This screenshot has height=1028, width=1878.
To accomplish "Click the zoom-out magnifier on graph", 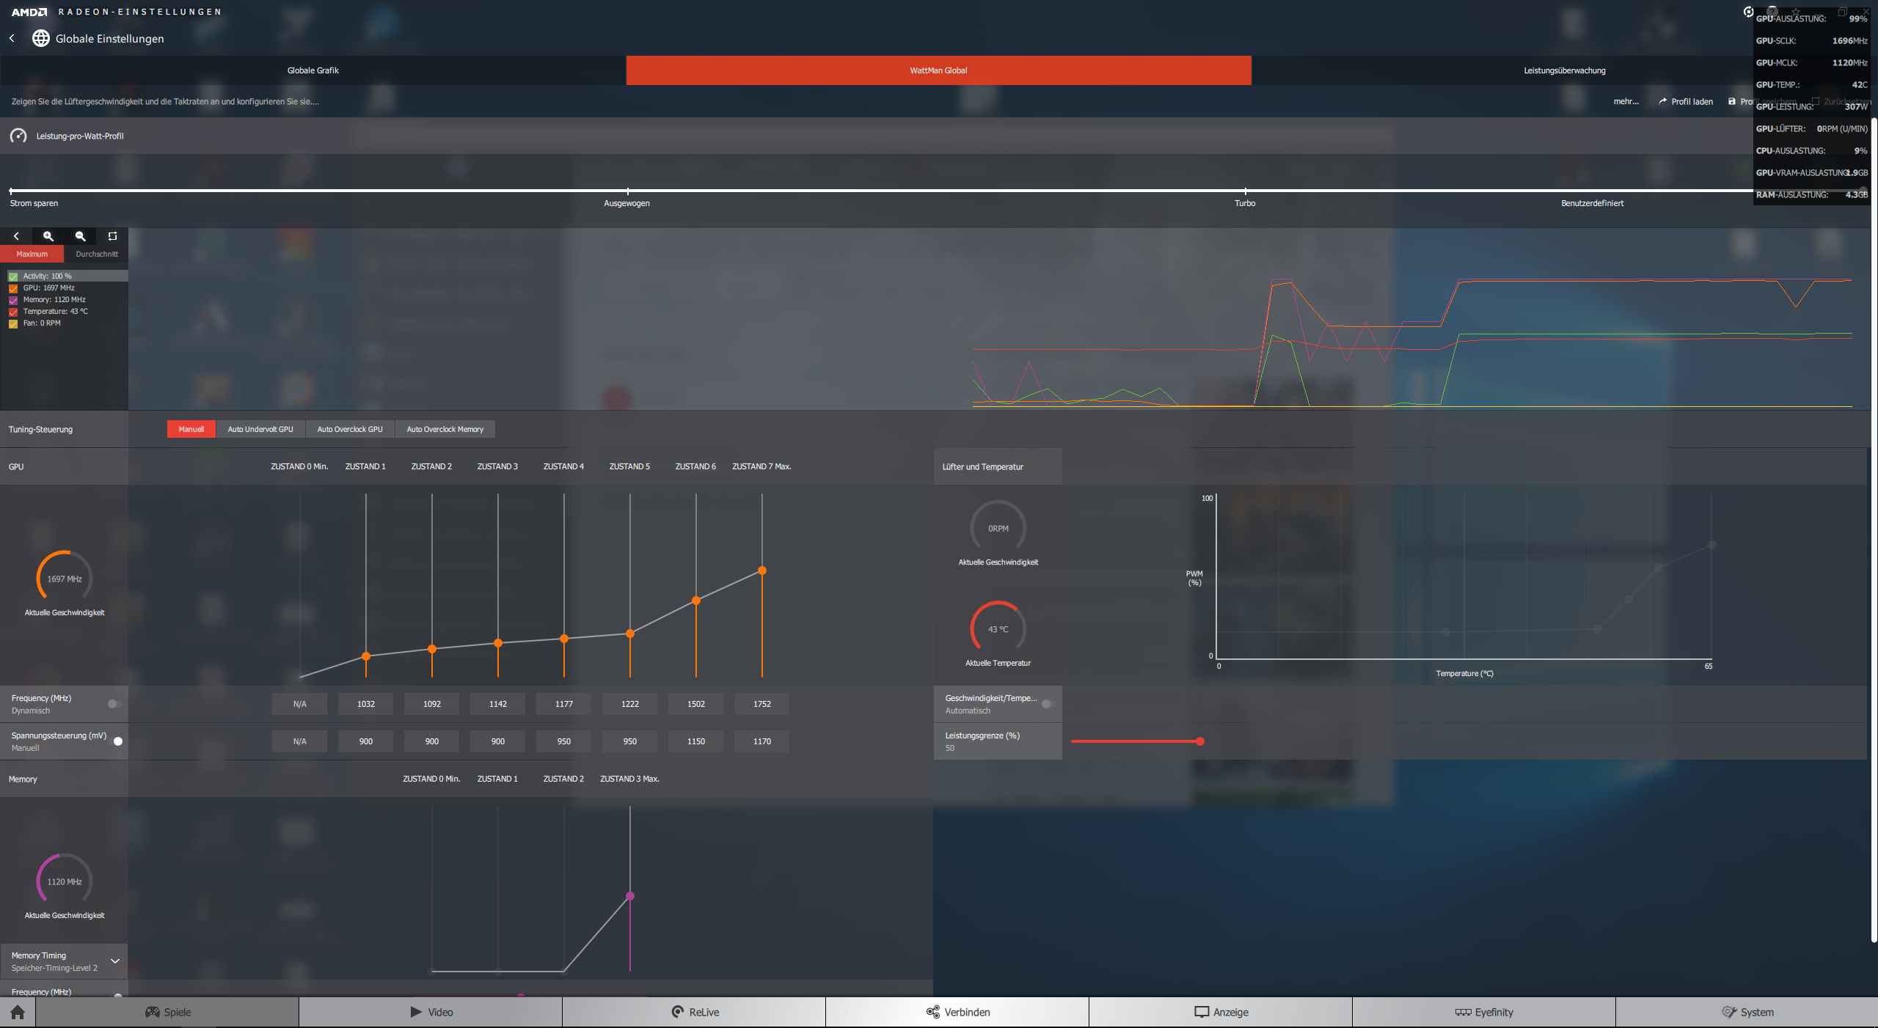I will coord(81,236).
